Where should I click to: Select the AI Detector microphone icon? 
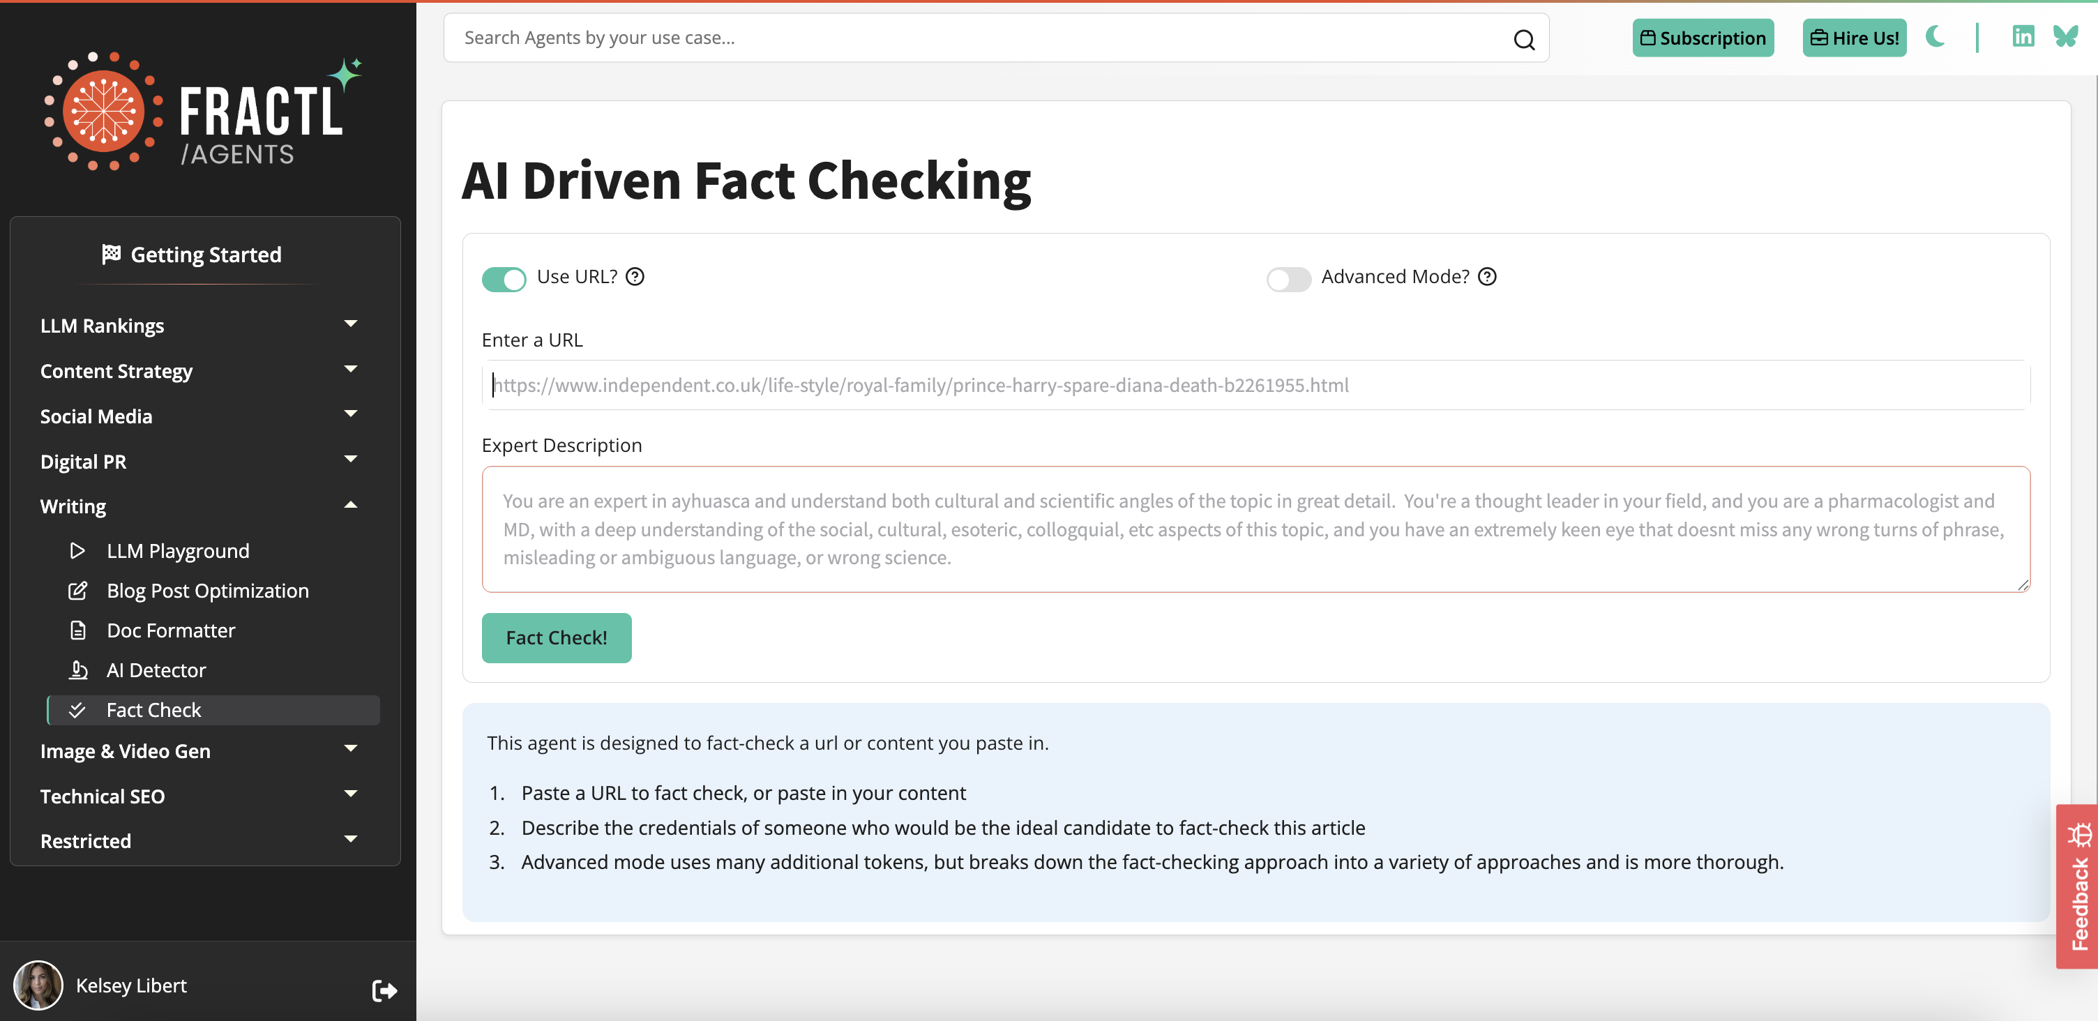(77, 670)
